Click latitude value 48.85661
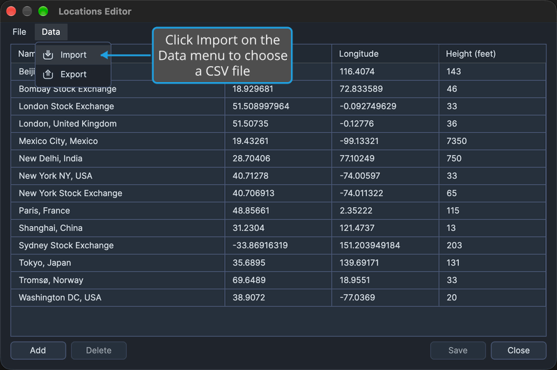Image resolution: width=557 pixels, height=370 pixels. click(251, 211)
